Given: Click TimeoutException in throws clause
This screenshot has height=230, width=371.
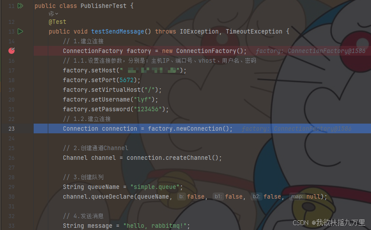Looking at the screenshot, I should [x=254, y=32].
